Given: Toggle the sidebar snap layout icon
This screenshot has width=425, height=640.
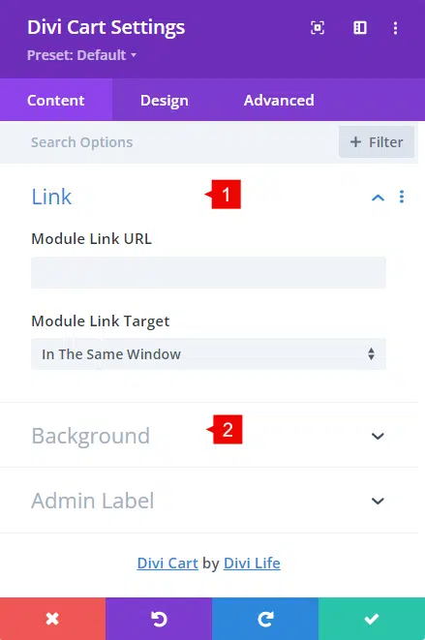Looking at the screenshot, I should pos(360,28).
